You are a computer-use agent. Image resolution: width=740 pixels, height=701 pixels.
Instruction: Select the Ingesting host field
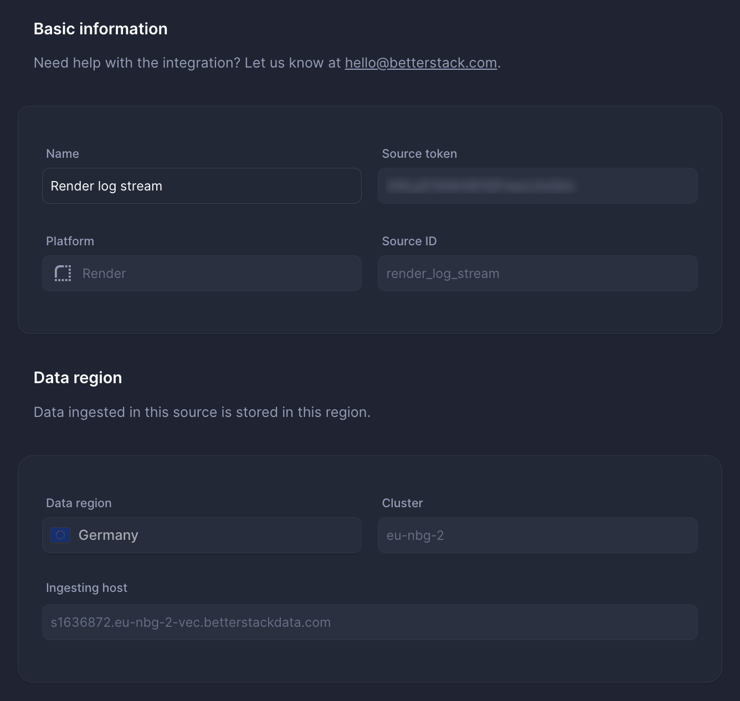coord(370,622)
